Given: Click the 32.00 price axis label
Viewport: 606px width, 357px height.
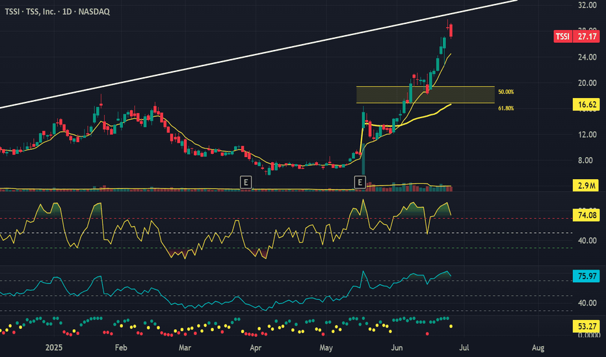Looking at the screenshot, I should click(587, 5).
